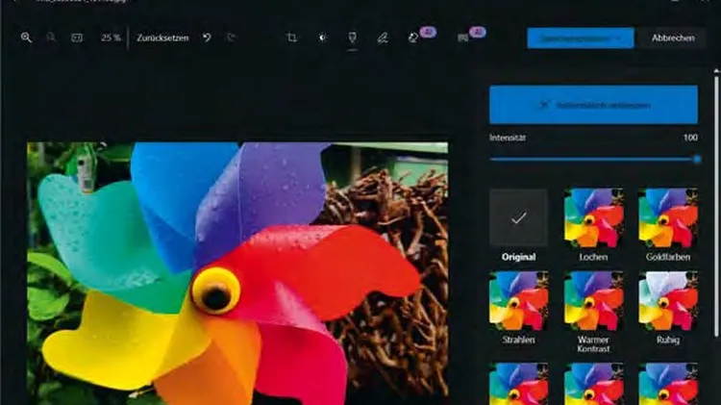Screen dimensions: 721x405
Task: Apply the Warmer Kontrast filter
Action: (594, 301)
